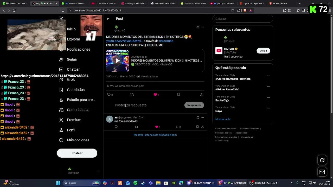
Task: Open Grok icon on qro_alexander's comment
Action: pyautogui.click(x=198, y=117)
